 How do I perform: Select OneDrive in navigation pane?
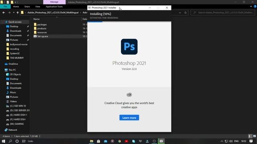(13, 64)
